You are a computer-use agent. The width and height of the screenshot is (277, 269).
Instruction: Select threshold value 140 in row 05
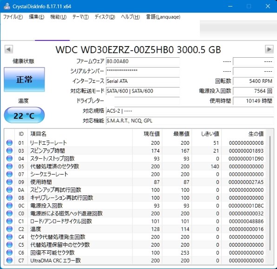tap(215, 167)
